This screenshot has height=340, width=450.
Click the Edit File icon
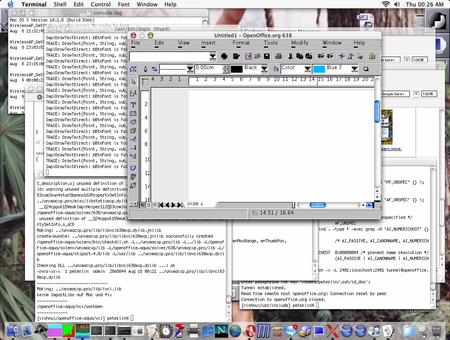tap(236, 56)
